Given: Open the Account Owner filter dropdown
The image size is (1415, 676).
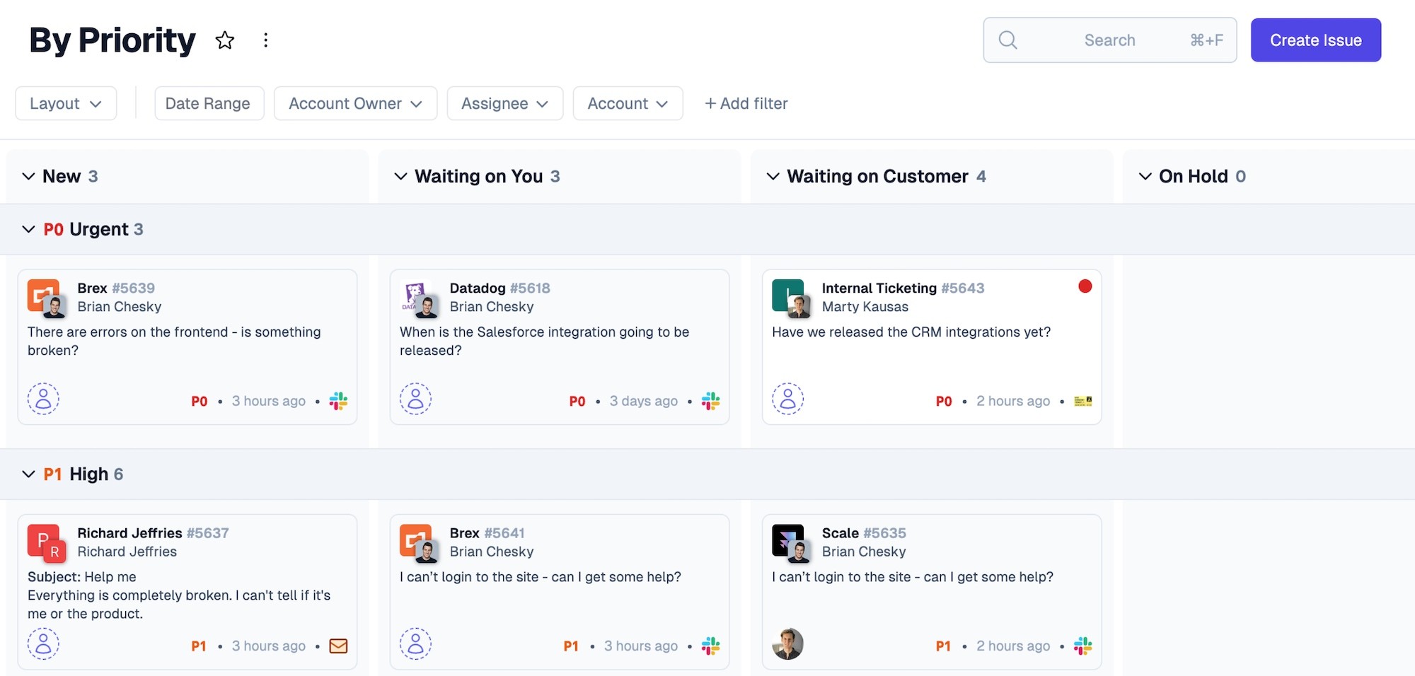Looking at the screenshot, I should point(355,103).
